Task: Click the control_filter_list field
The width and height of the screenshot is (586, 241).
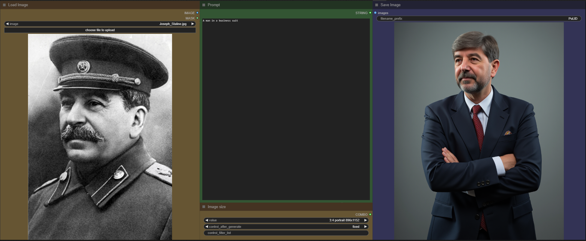Action: coord(286,233)
